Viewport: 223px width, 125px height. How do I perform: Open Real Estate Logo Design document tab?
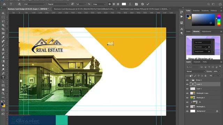(x=144, y=9)
